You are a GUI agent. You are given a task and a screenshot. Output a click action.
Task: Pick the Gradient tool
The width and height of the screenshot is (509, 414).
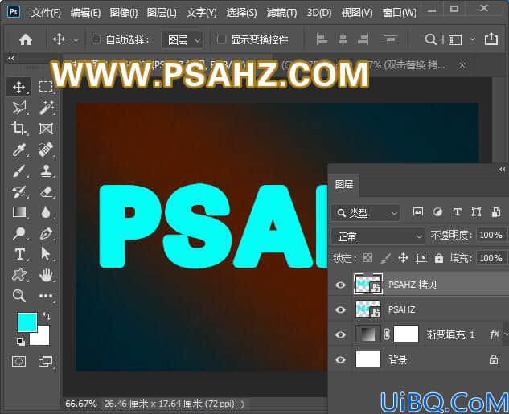[18, 212]
